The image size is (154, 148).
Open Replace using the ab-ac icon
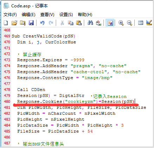pyautogui.click(x=99, y=23)
